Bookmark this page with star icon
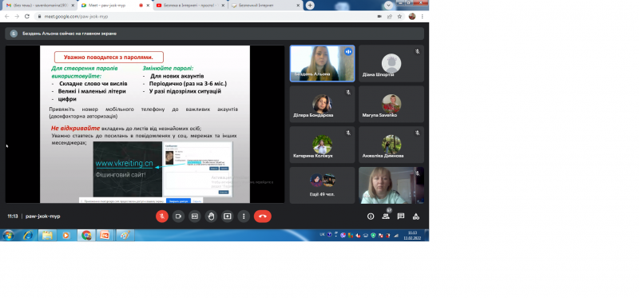Screen dimensions: 639x298 pos(400,16)
